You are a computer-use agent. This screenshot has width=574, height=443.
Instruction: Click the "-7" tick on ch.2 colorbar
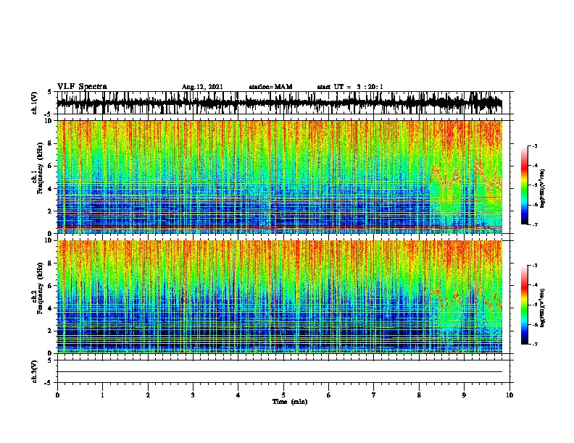535,344
